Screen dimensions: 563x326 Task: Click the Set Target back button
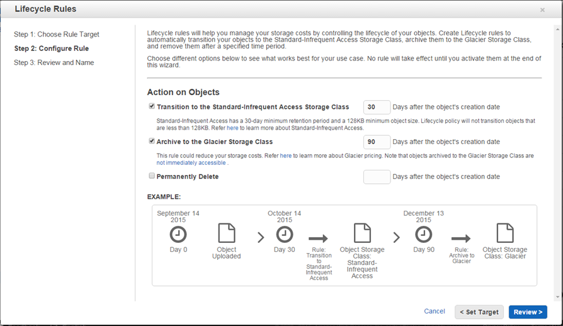[479, 312]
